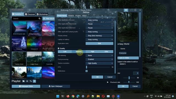Image resolution: width=176 pixels, height=99 pixels.
Task: Select Medium quality preset
Action: (79, 51)
